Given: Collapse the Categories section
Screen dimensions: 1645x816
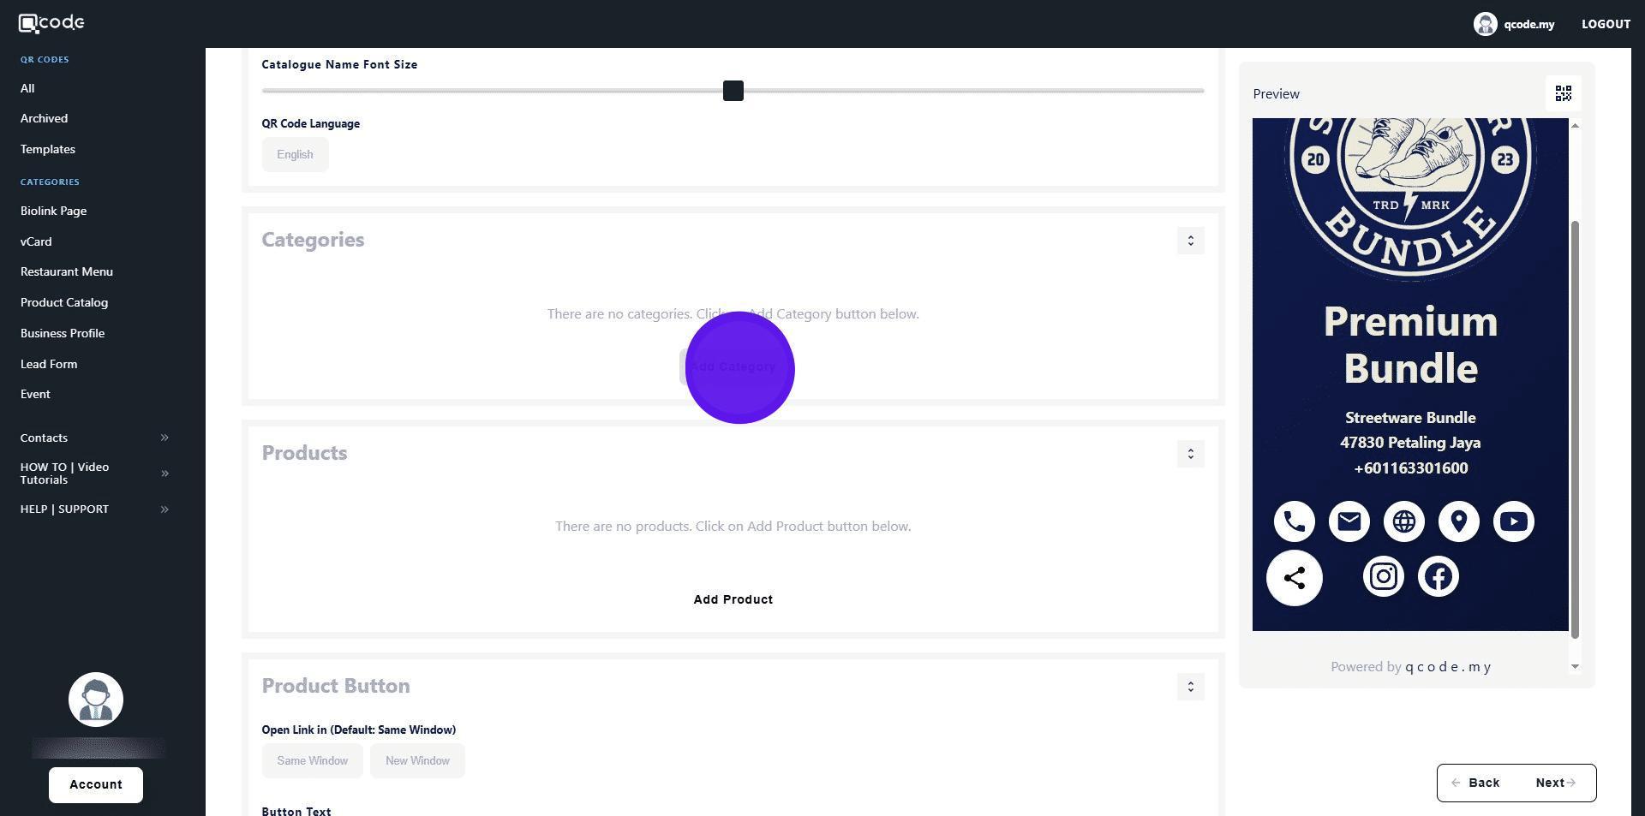Looking at the screenshot, I should pyautogui.click(x=1190, y=241).
